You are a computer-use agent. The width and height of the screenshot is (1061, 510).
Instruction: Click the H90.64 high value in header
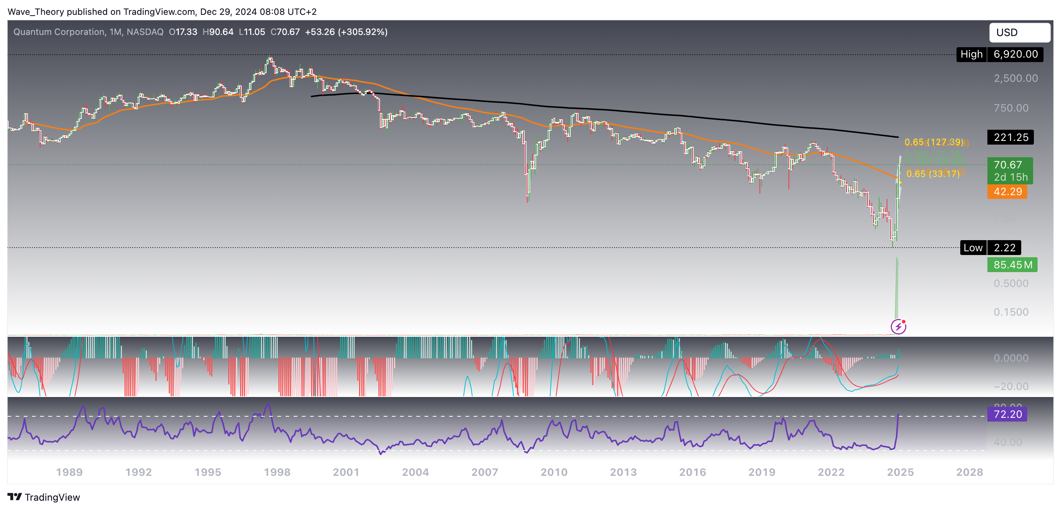[x=218, y=32]
